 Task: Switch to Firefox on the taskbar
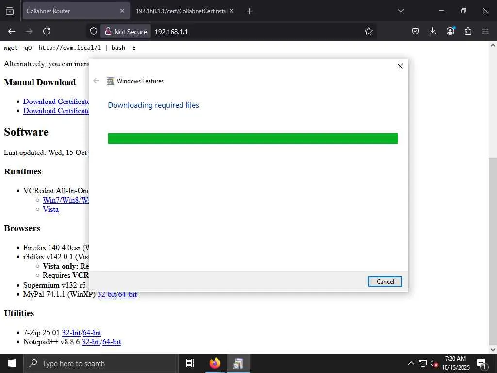pyautogui.click(x=215, y=363)
